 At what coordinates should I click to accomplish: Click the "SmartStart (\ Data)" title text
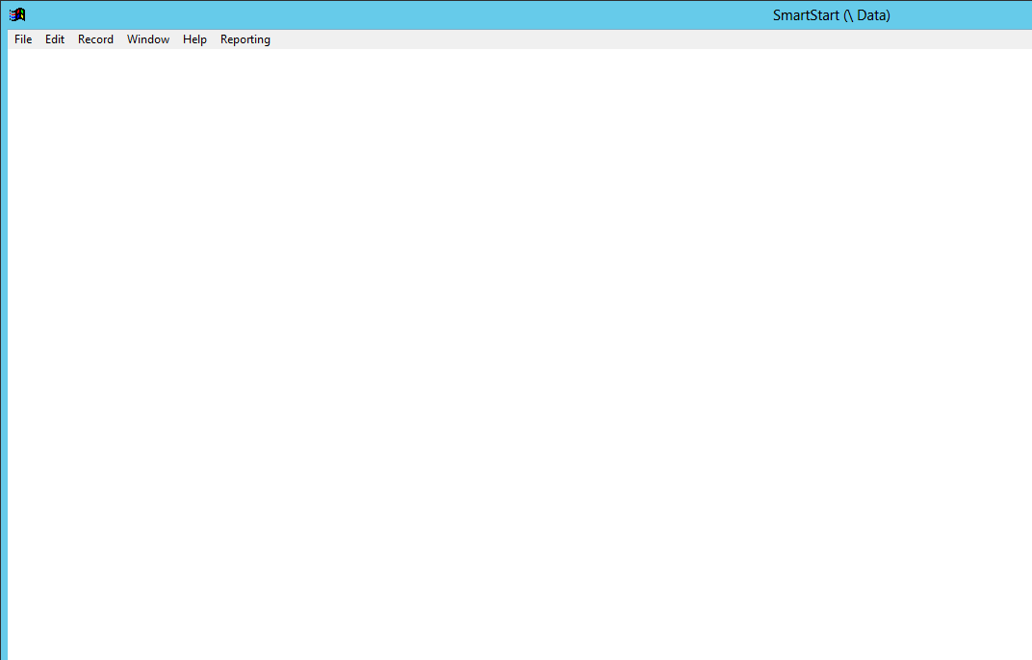coord(831,15)
